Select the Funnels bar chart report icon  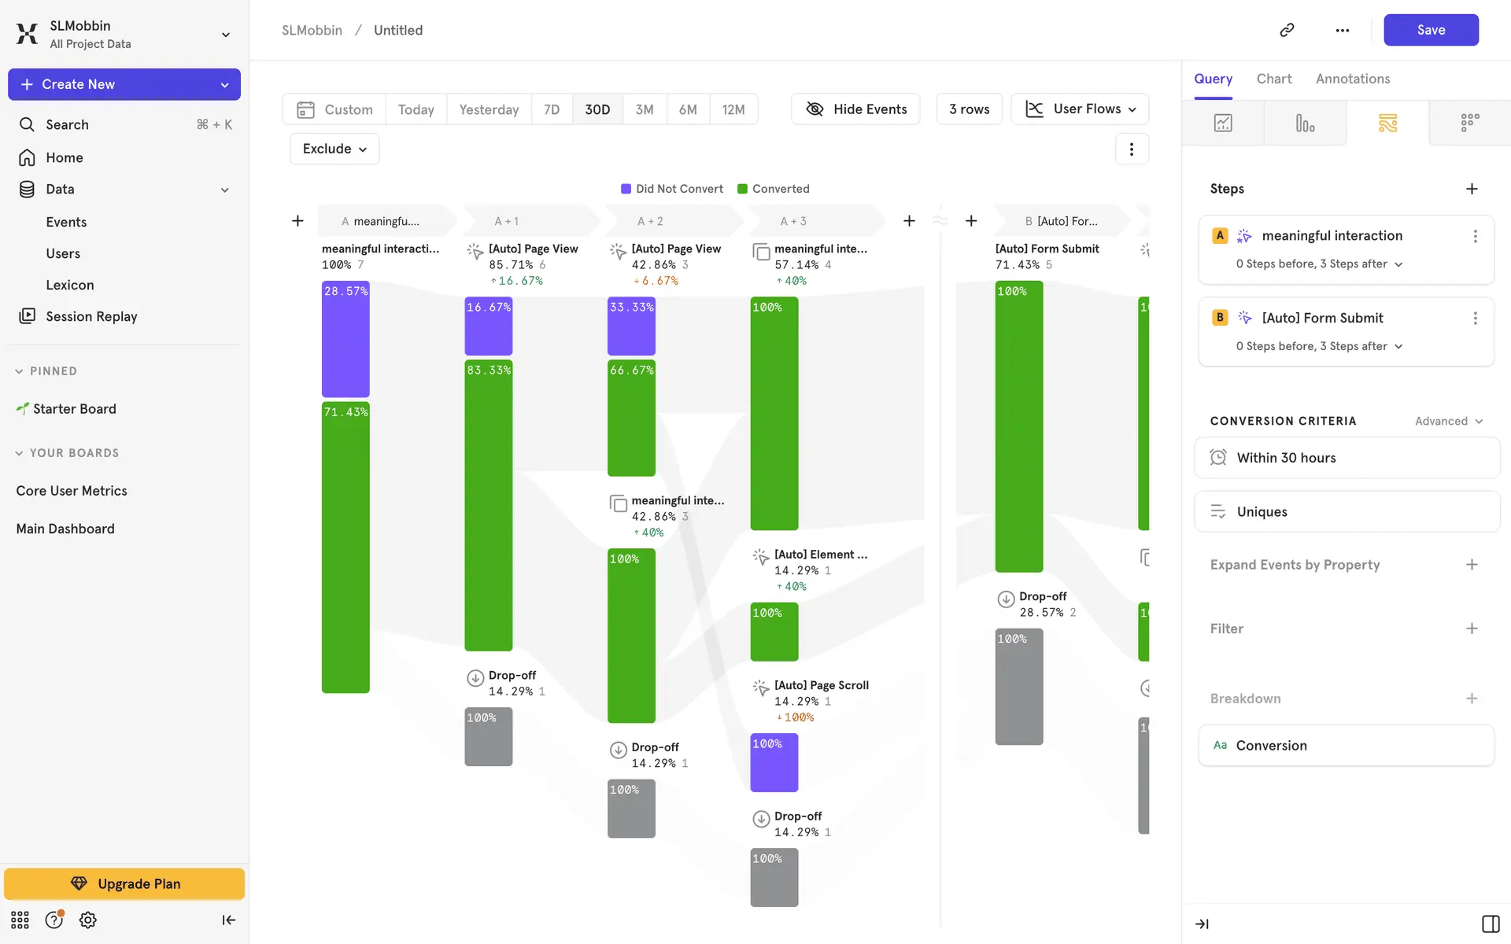1305,123
